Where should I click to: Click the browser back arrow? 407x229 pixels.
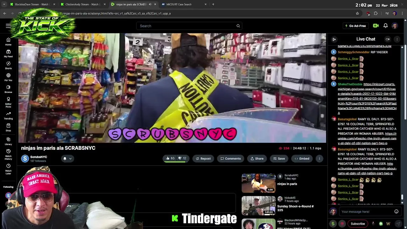point(5,13)
